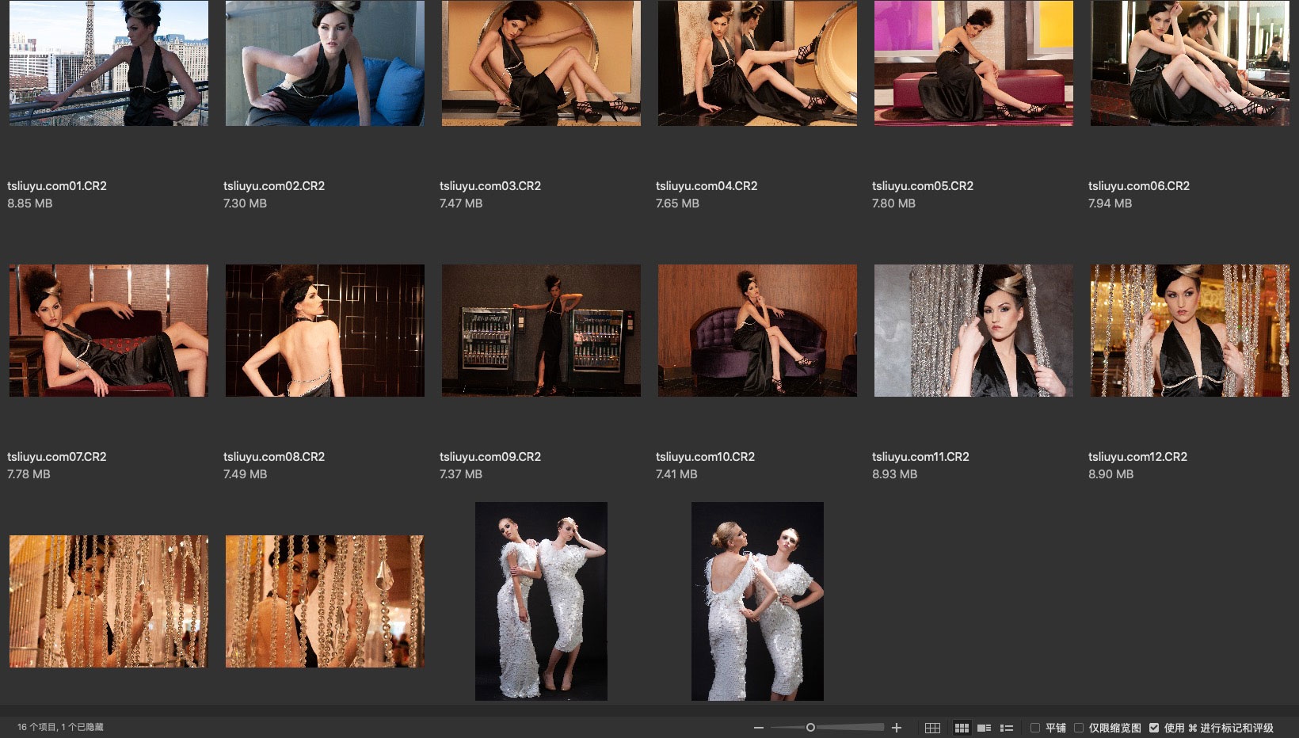1299x738 pixels.
Task: Click the plus icon to enlarge thumbnails
Action: (x=897, y=728)
